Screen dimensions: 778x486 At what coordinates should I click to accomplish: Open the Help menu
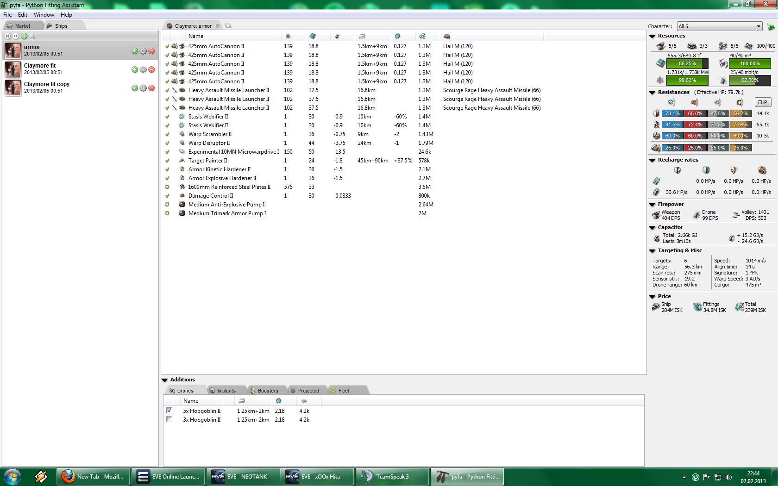tap(66, 15)
